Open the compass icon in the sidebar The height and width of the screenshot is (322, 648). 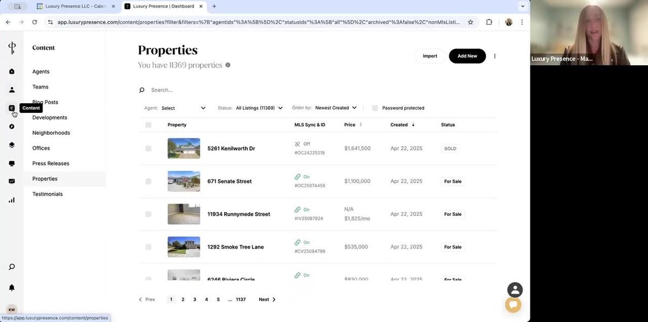click(x=12, y=126)
